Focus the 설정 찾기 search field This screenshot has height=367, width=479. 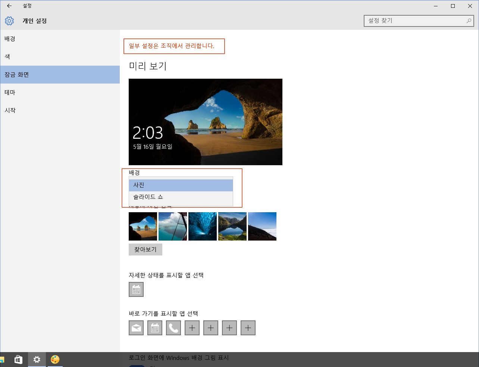[419, 21]
